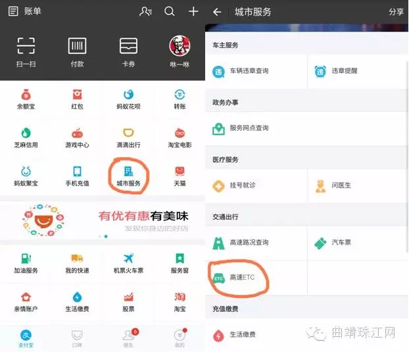
Task: Select 手机充值 phone top-up icon
Action: pyautogui.click(x=77, y=175)
